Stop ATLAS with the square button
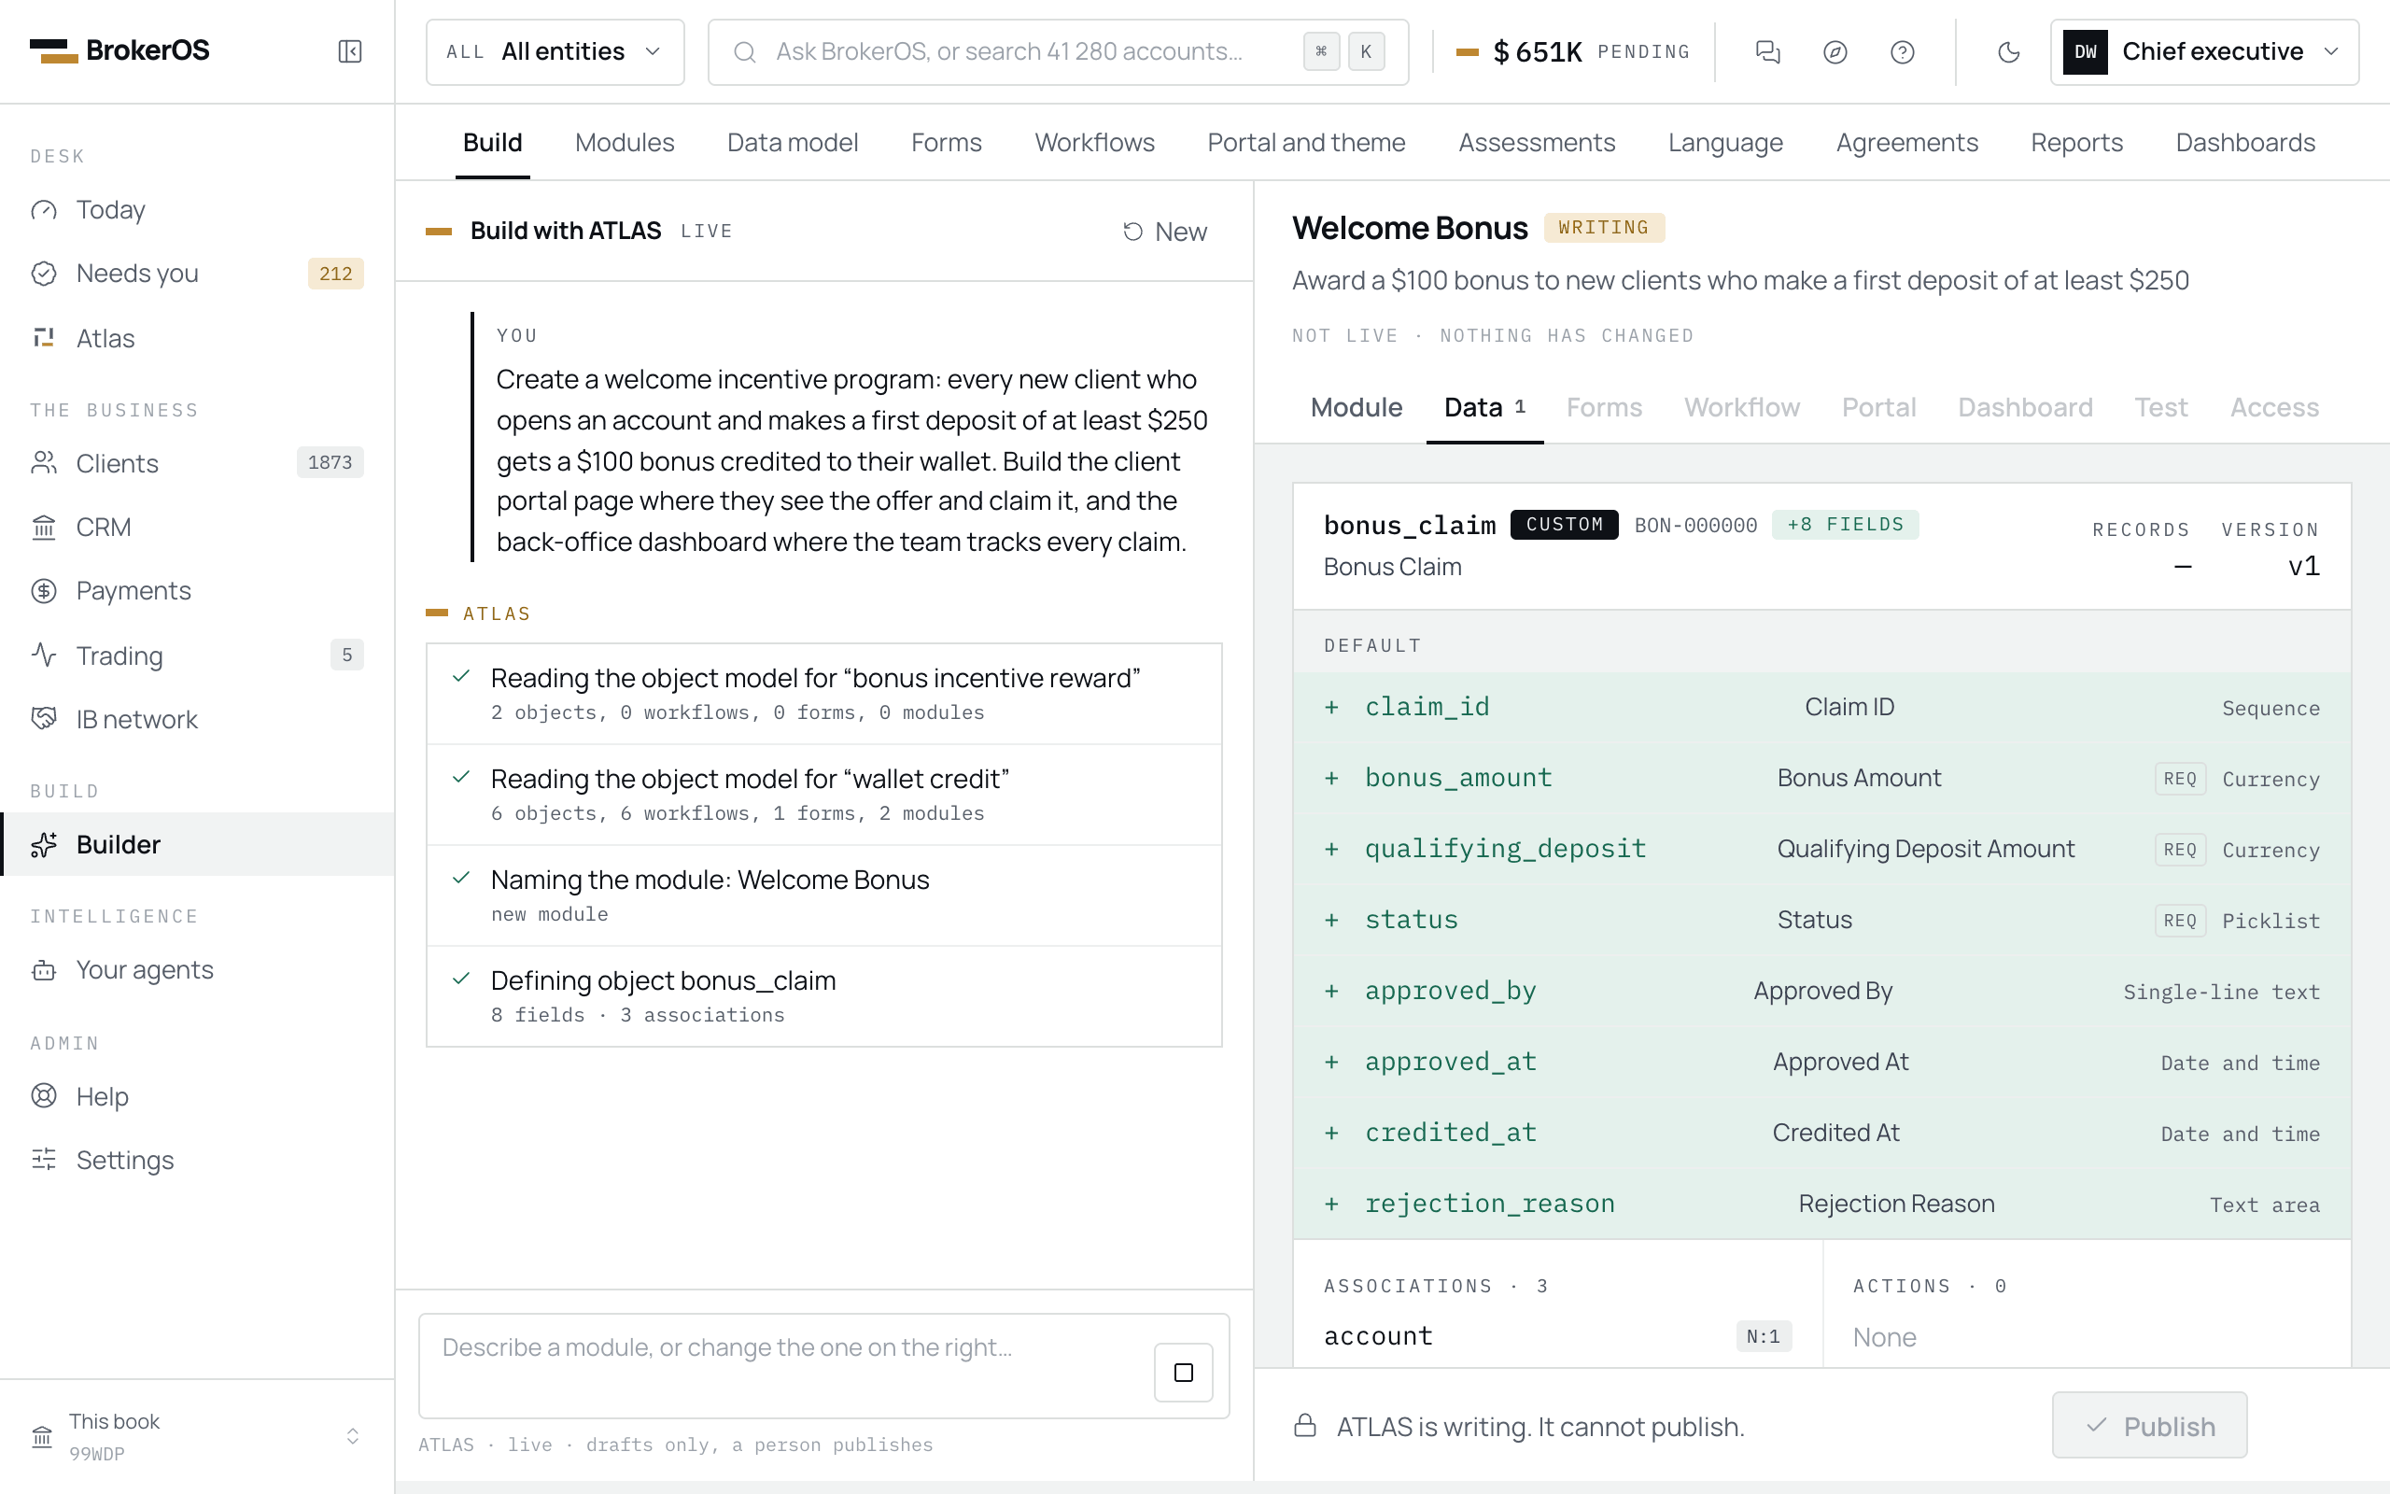The image size is (2390, 1494). [x=1183, y=1372]
